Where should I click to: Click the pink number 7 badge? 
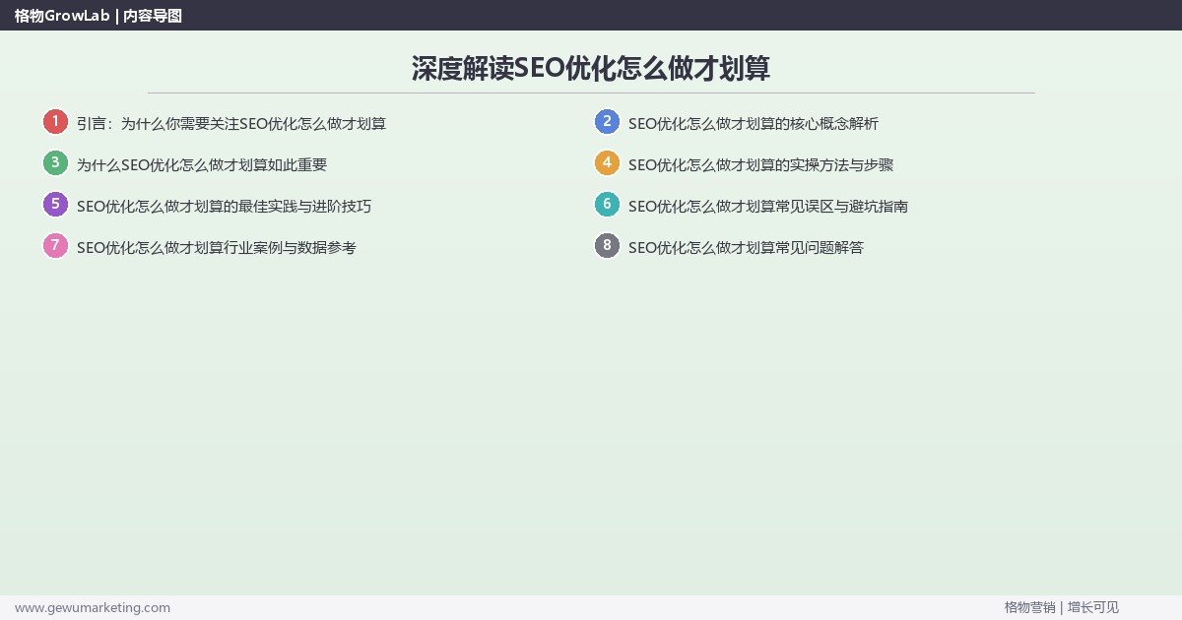[55, 246]
